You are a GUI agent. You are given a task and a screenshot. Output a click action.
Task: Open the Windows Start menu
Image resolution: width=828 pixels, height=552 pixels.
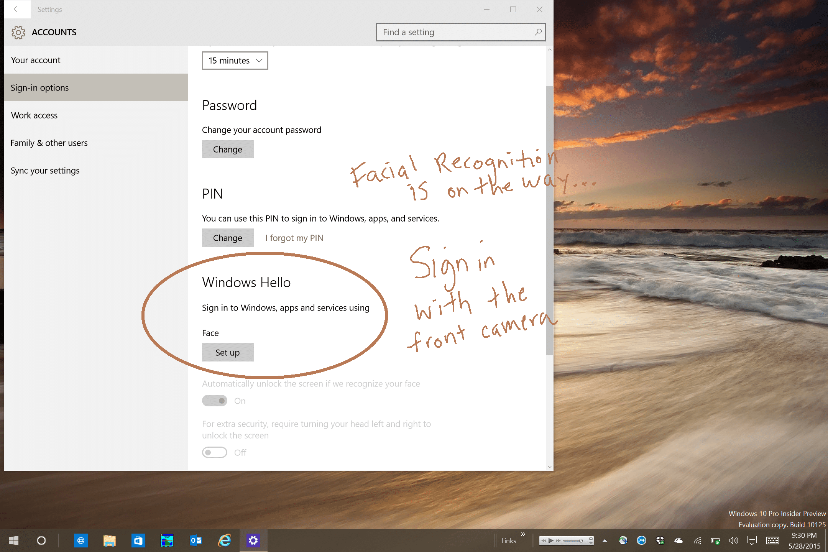coord(14,540)
